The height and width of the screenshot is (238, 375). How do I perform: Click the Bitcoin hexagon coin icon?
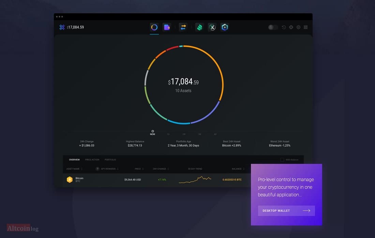point(70,179)
